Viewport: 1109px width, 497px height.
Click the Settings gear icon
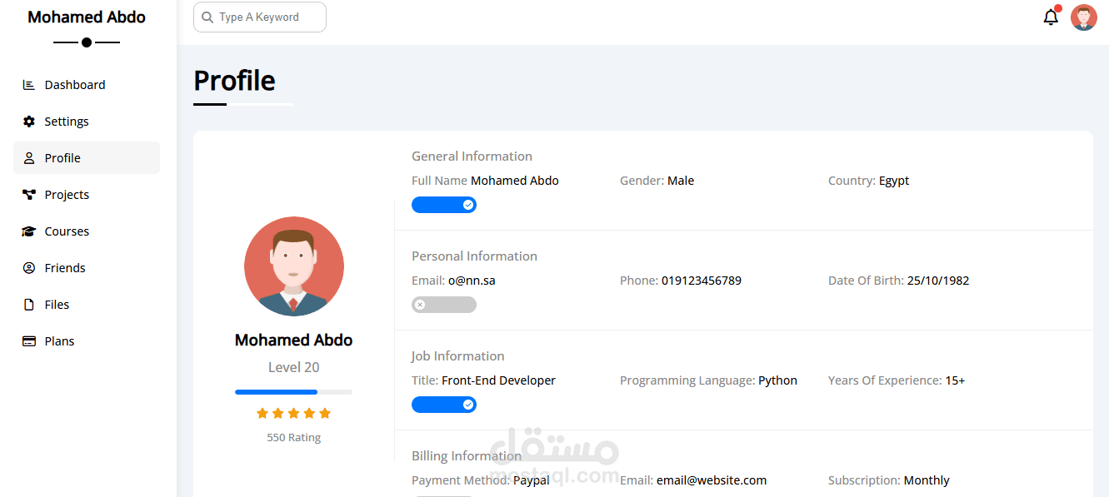point(29,122)
